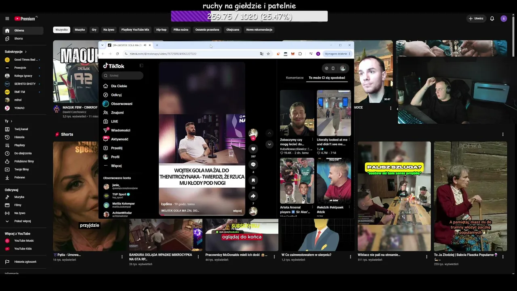
Task: Select the Piłka nożna filter chip
Action: 181,30
